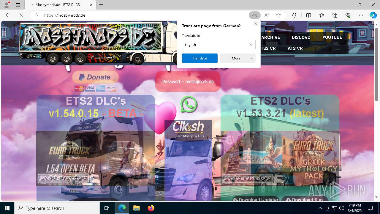Open the DISCORD menu link
This screenshot has width=380, height=214.
tap(301, 37)
